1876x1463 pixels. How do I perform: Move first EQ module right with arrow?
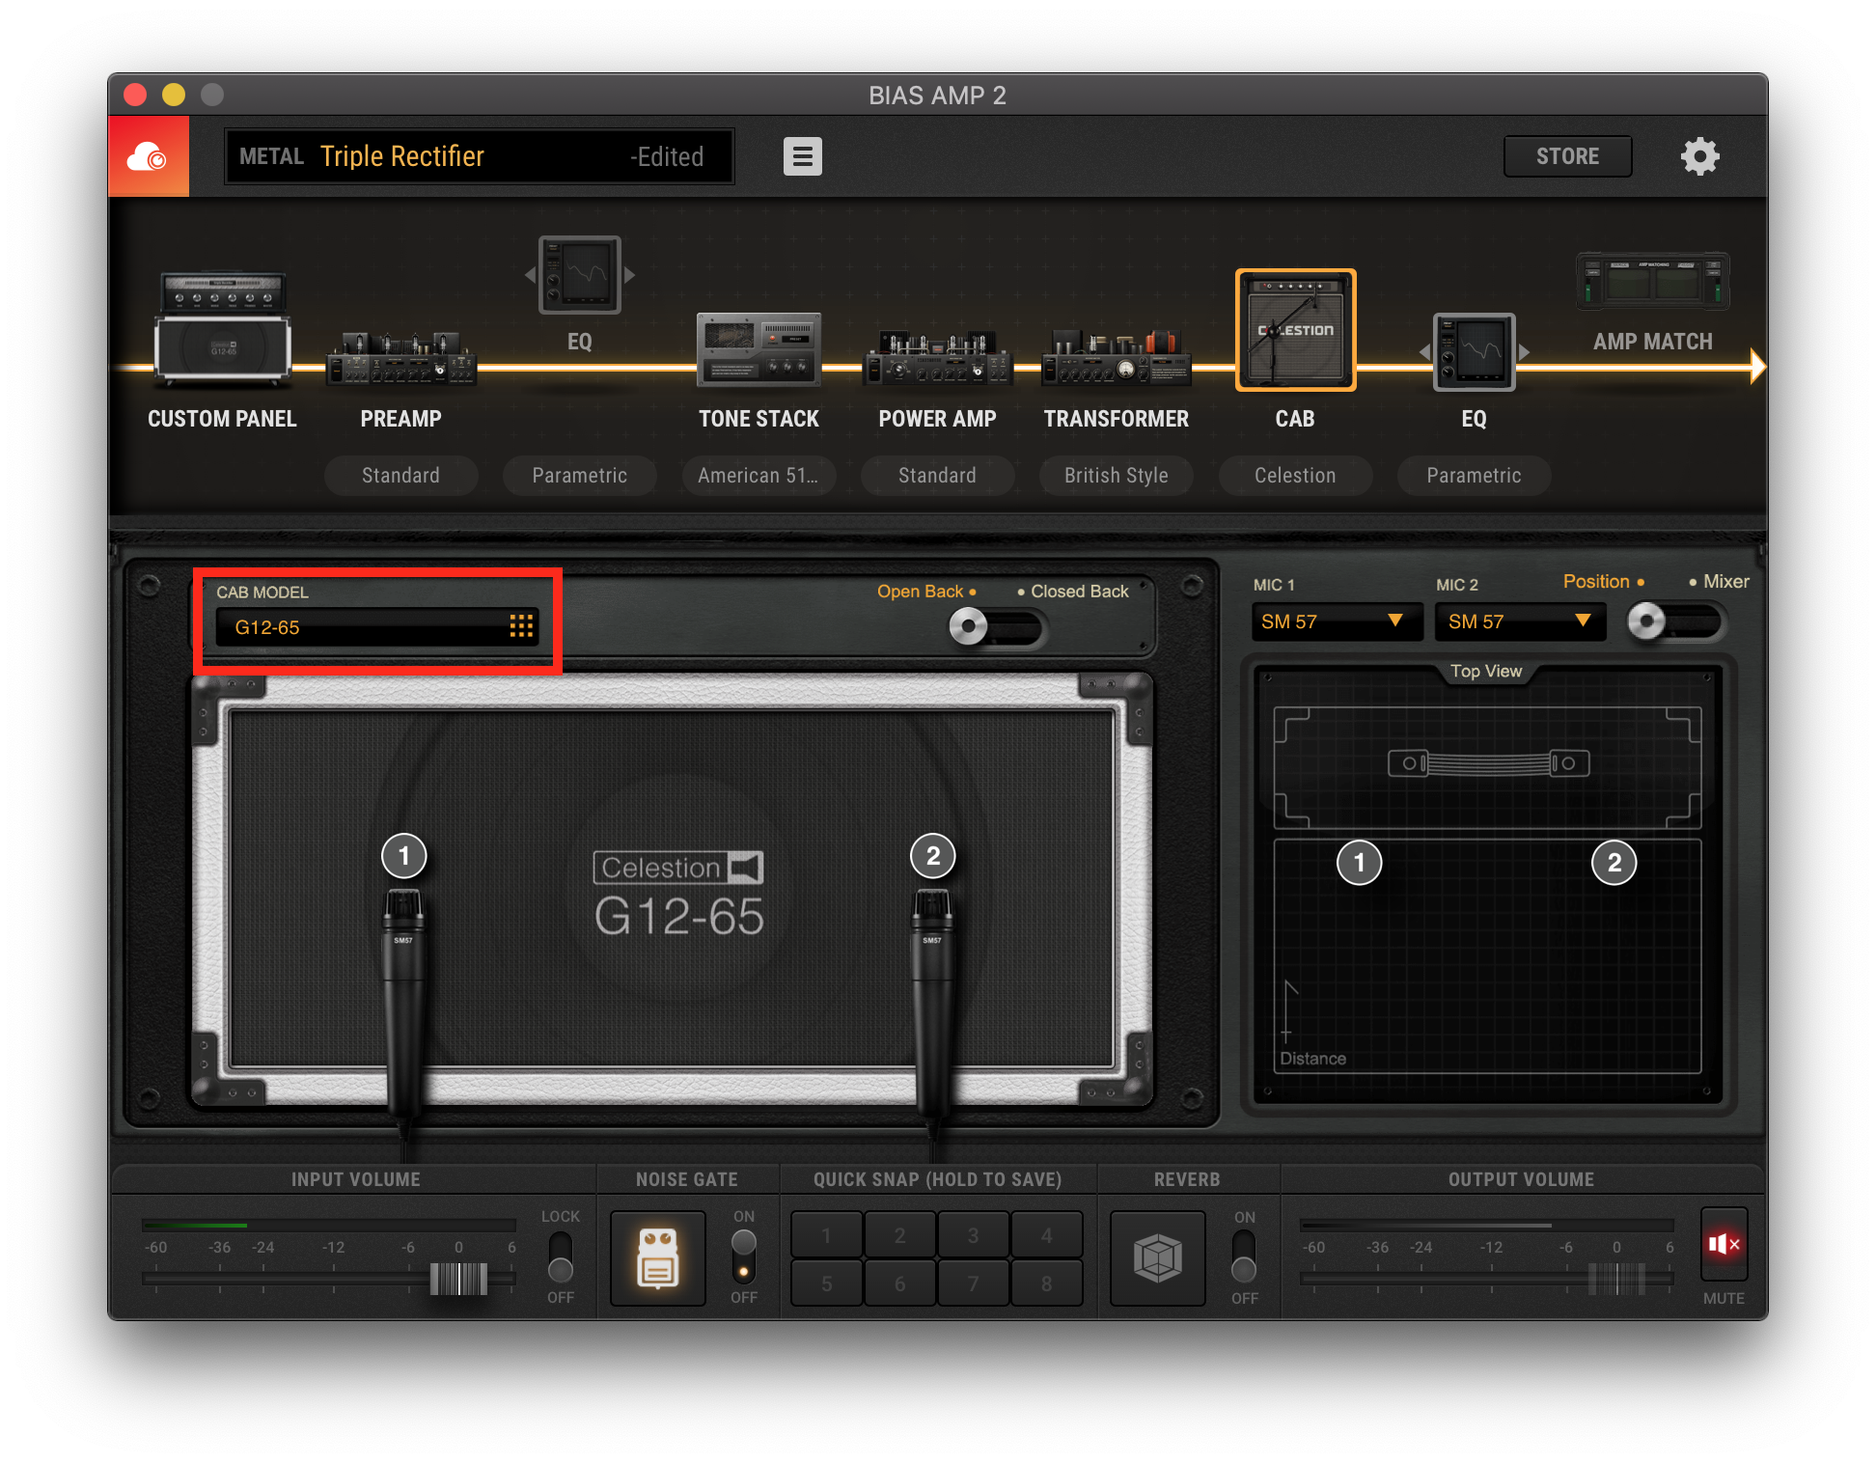click(x=629, y=275)
